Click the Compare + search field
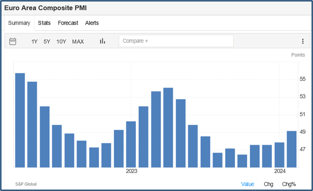 176,41
